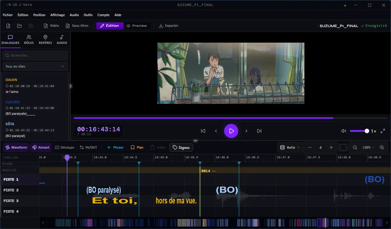Click the video progress bar
391x229 pixels.
(231, 118)
